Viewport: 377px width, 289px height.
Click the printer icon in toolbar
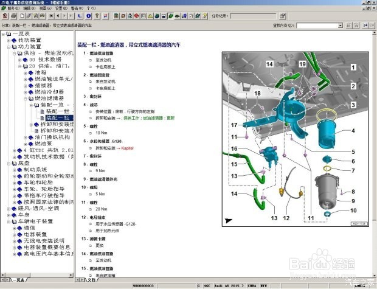14,16
